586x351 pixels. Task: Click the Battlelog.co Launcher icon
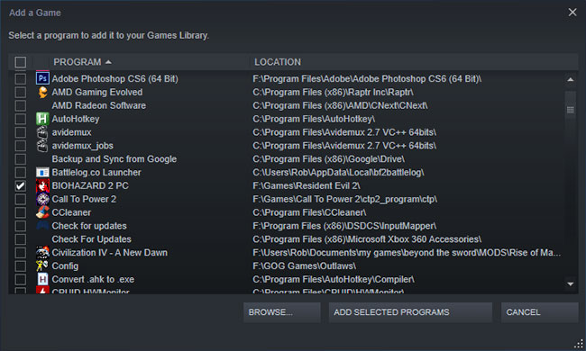click(x=42, y=172)
